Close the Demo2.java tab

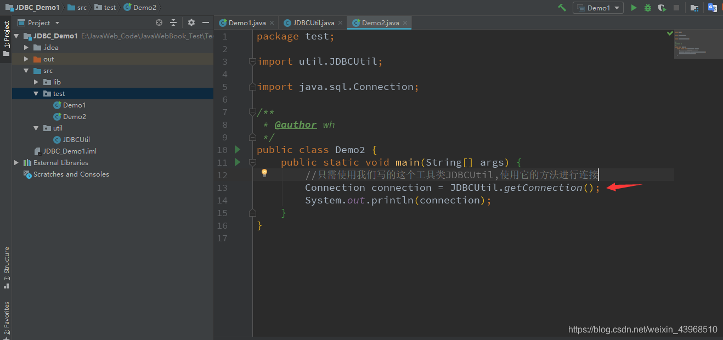(405, 23)
